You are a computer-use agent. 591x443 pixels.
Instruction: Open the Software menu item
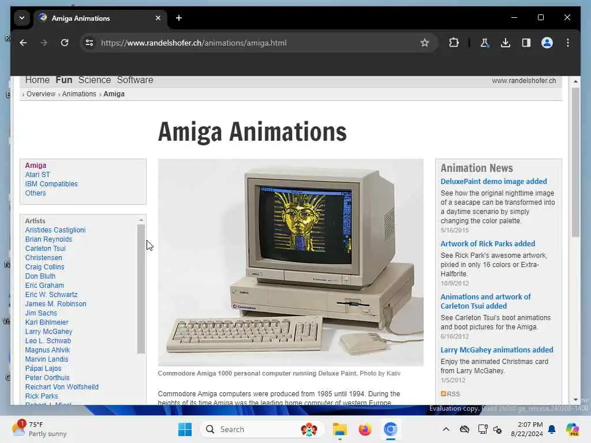pyautogui.click(x=135, y=80)
